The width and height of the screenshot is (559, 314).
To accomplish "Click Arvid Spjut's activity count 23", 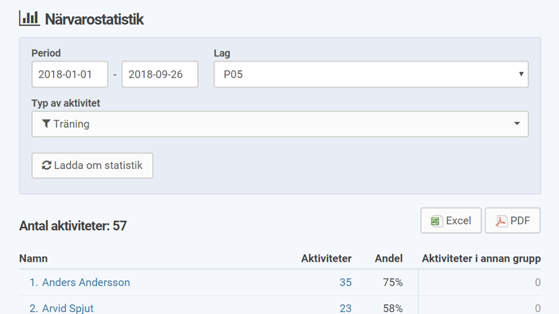I will click(344, 308).
